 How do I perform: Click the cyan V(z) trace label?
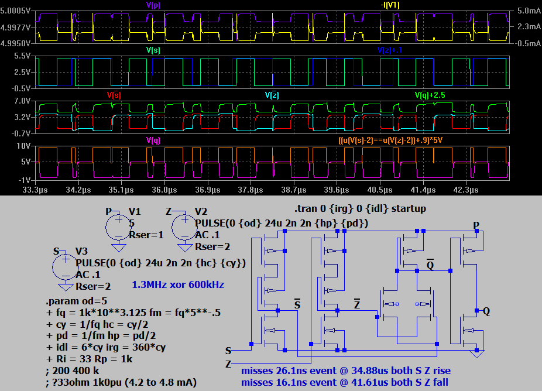click(x=272, y=95)
